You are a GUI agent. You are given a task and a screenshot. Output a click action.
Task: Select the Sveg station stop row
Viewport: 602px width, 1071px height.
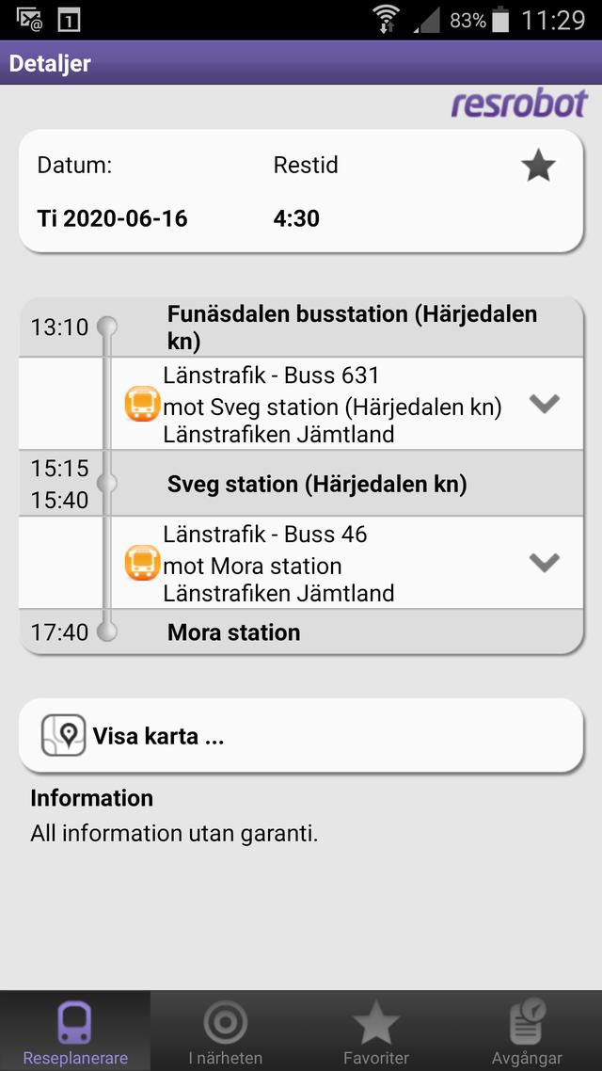point(317,484)
